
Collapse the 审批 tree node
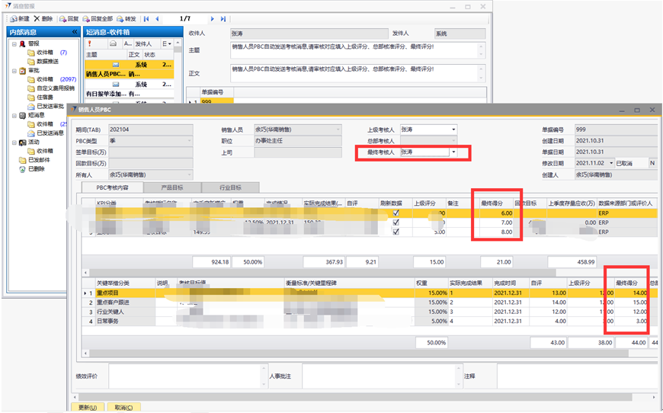(x=13, y=69)
